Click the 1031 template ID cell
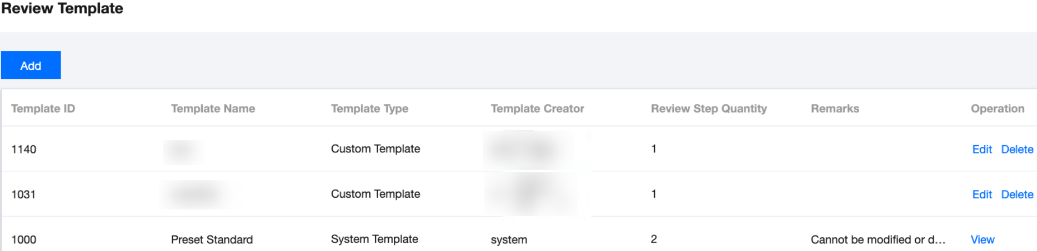The height and width of the screenshot is (251, 1037). coord(23,194)
